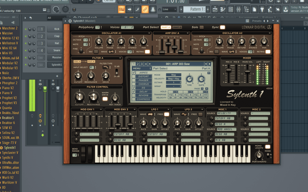Switch to PART B in Part Select

[x=177, y=27]
